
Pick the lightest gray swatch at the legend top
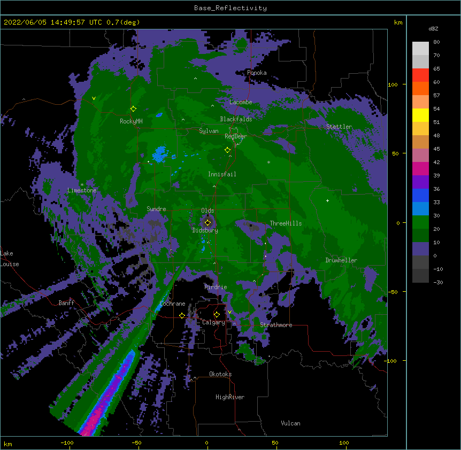click(x=420, y=48)
